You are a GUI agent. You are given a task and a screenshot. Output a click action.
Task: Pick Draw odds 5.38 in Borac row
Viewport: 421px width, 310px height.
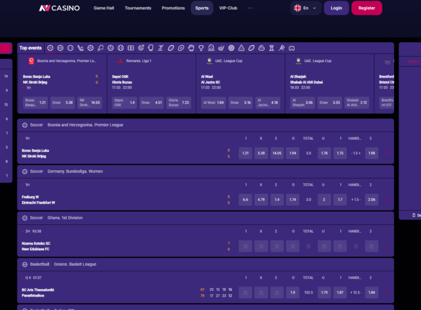260,153
